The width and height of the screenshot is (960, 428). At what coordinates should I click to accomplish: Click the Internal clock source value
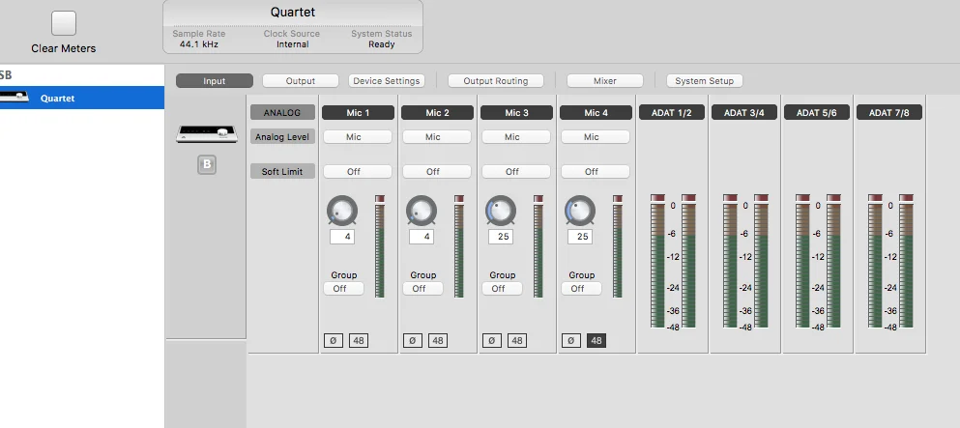click(293, 44)
